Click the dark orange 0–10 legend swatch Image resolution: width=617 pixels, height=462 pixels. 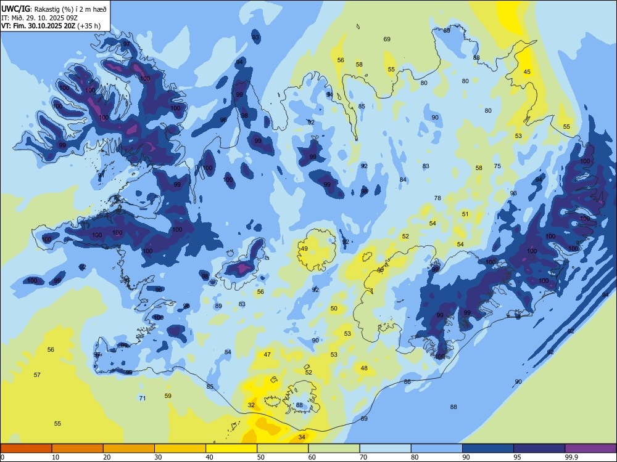coord(26,448)
